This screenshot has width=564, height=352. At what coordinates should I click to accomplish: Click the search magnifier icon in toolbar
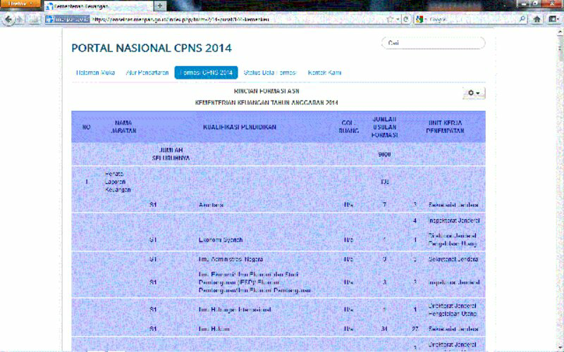click(x=522, y=19)
